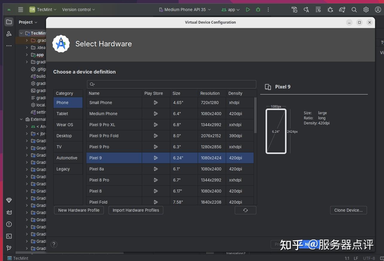Open Search Everywhere with the magnifier icon
Viewport: 384px width, 261px height.
point(354,10)
